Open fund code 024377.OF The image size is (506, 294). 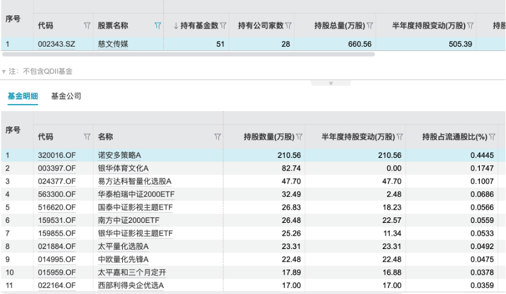click(x=57, y=181)
